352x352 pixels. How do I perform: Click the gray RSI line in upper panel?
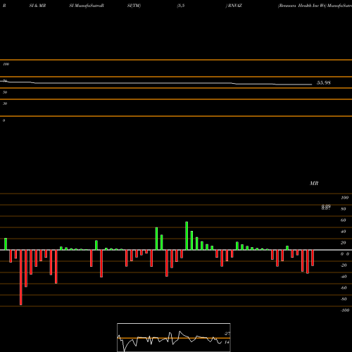[156, 83]
